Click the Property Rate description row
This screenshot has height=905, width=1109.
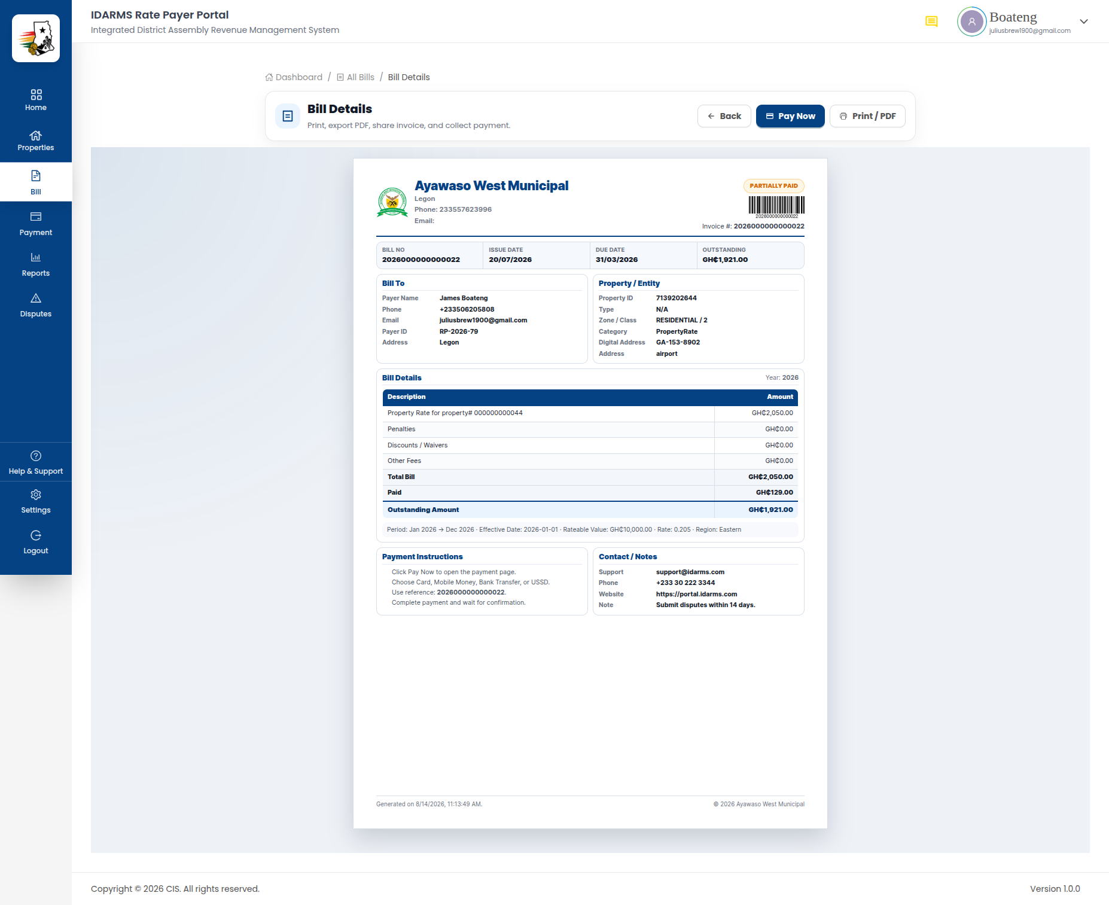590,413
